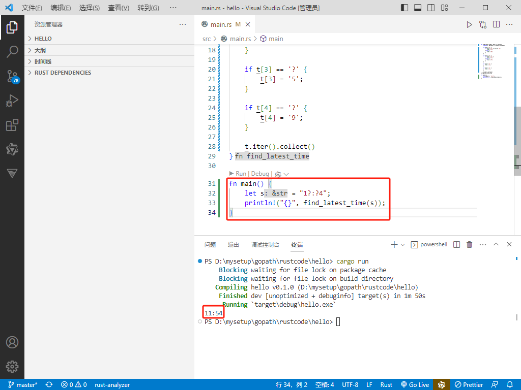Open the 文件(F) menu
The height and width of the screenshot is (390, 521).
32,8
